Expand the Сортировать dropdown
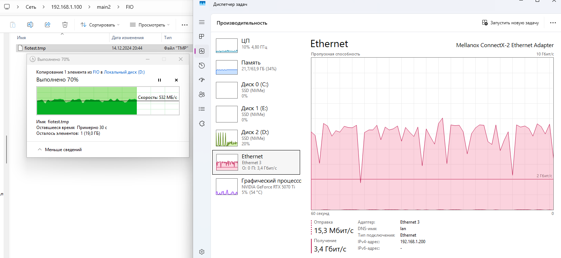This screenshot has width=561, height=258. [100, 25]
